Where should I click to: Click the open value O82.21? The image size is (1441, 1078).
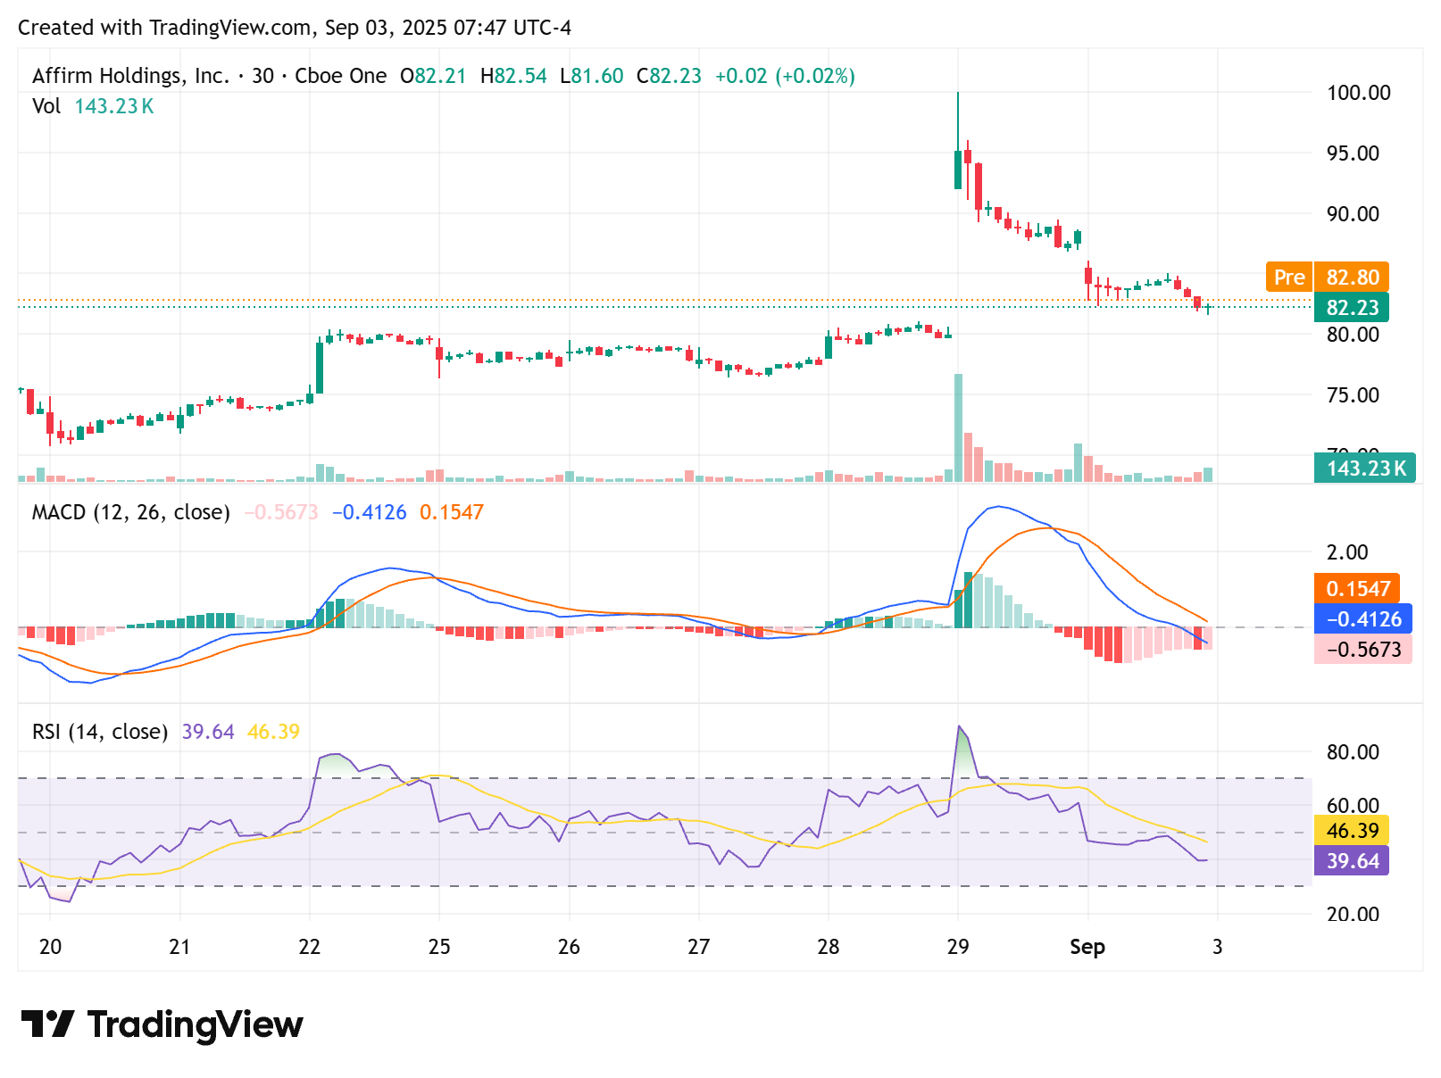[433, 76]
